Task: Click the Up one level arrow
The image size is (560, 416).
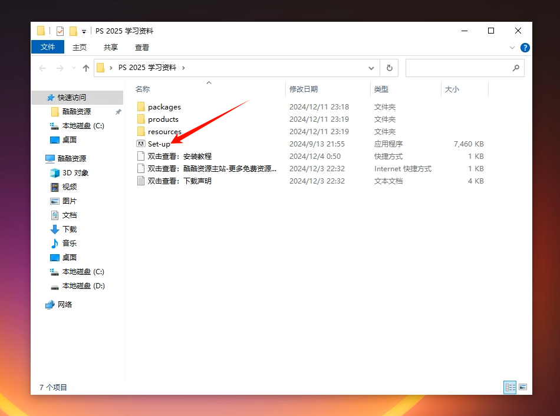Action: (x=86, y=68)
